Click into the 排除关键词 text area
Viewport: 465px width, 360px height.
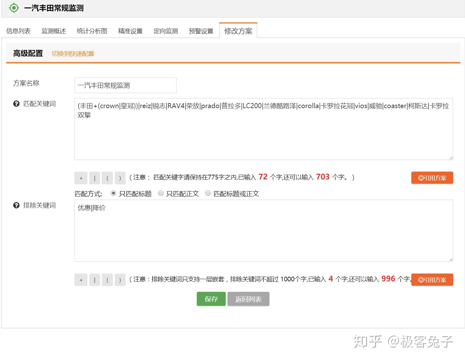264,230
